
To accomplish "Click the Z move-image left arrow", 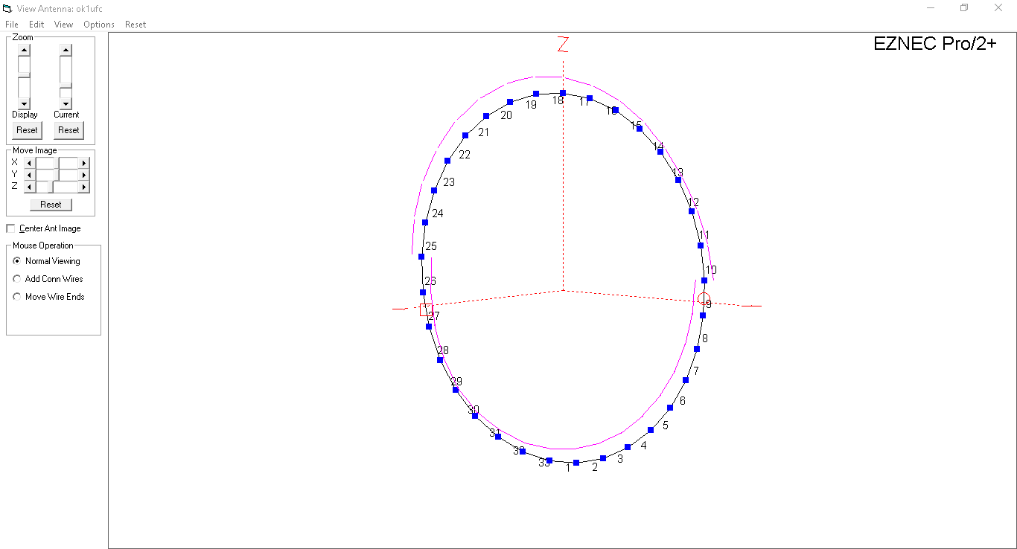I will (29, 187).
